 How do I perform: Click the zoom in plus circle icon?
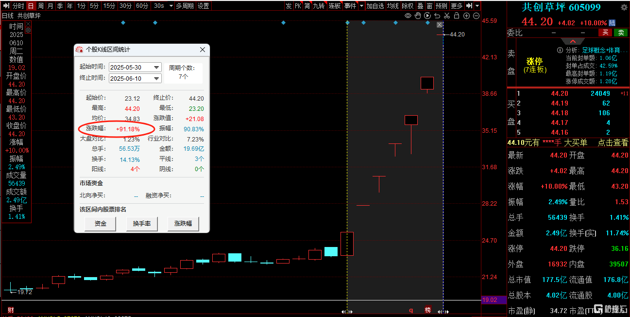click(466, 16)
